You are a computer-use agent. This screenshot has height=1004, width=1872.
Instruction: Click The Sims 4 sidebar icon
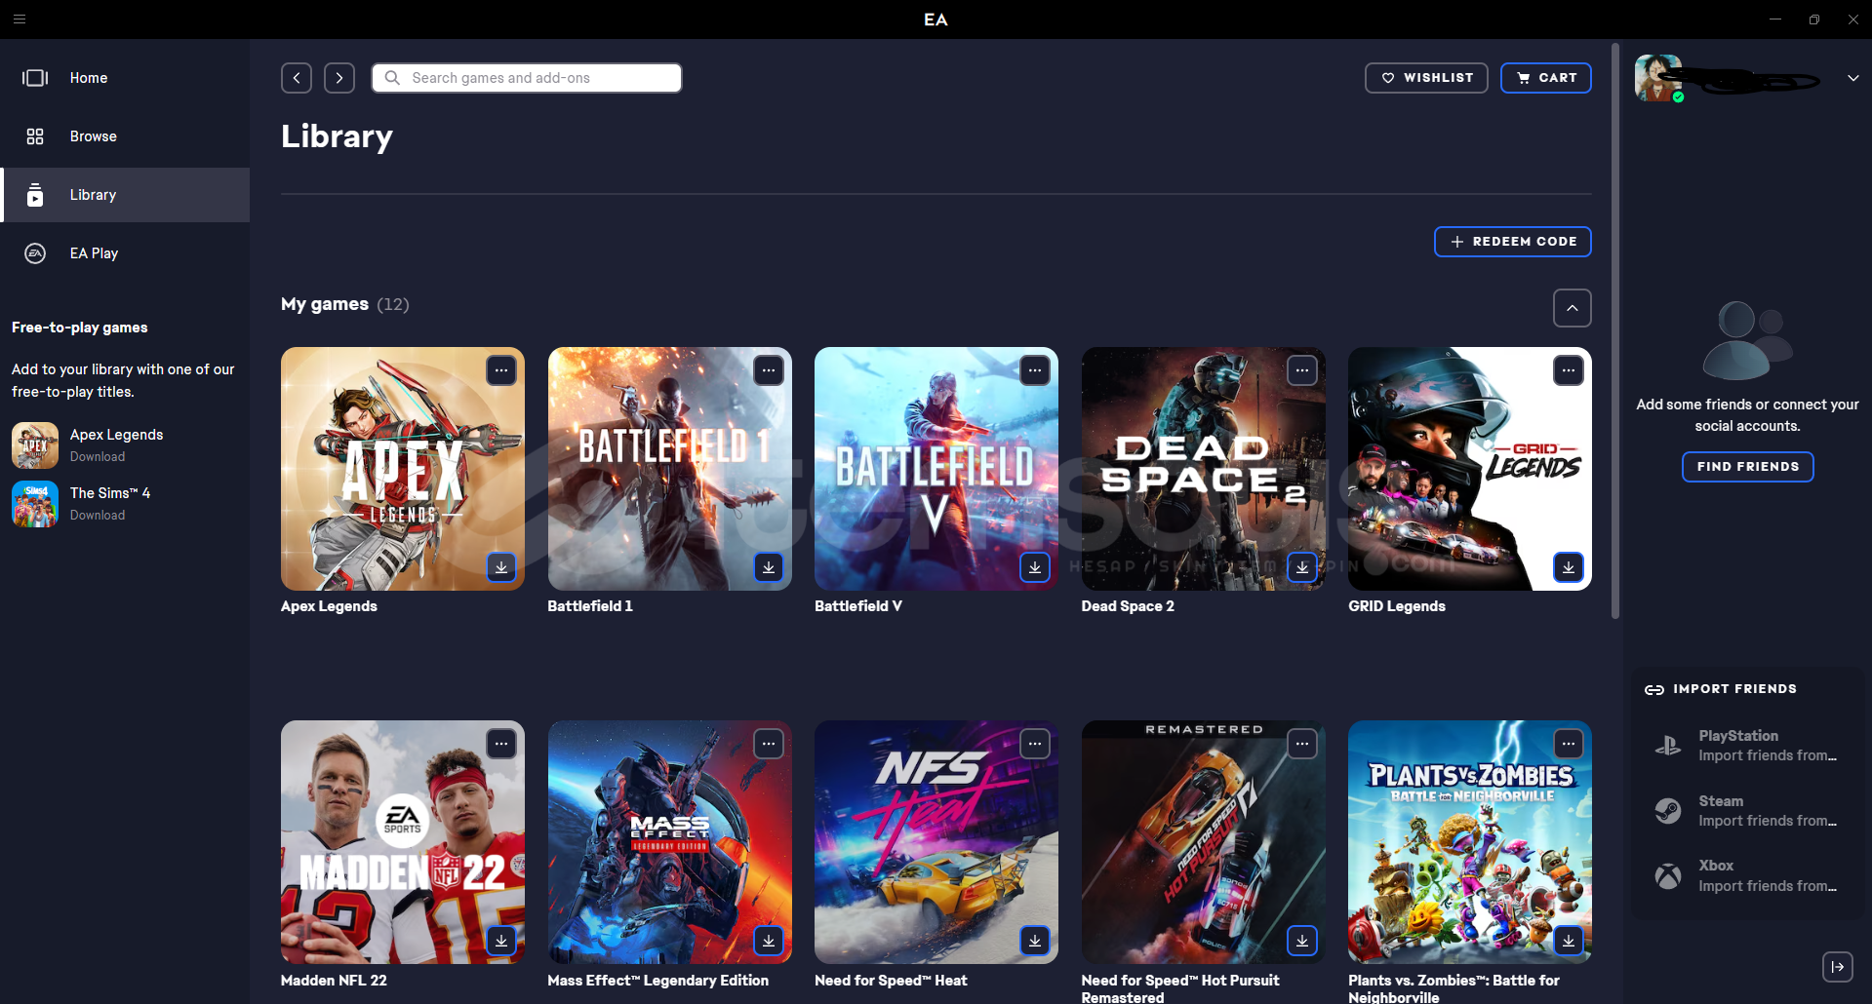coord(35,504)
